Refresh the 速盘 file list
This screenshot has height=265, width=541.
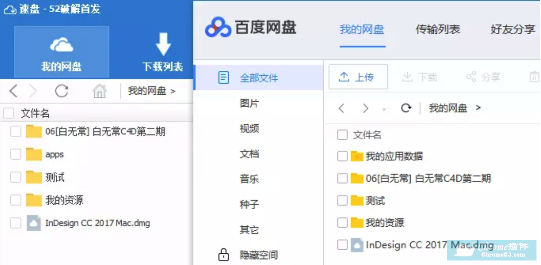tap(62, 91)
